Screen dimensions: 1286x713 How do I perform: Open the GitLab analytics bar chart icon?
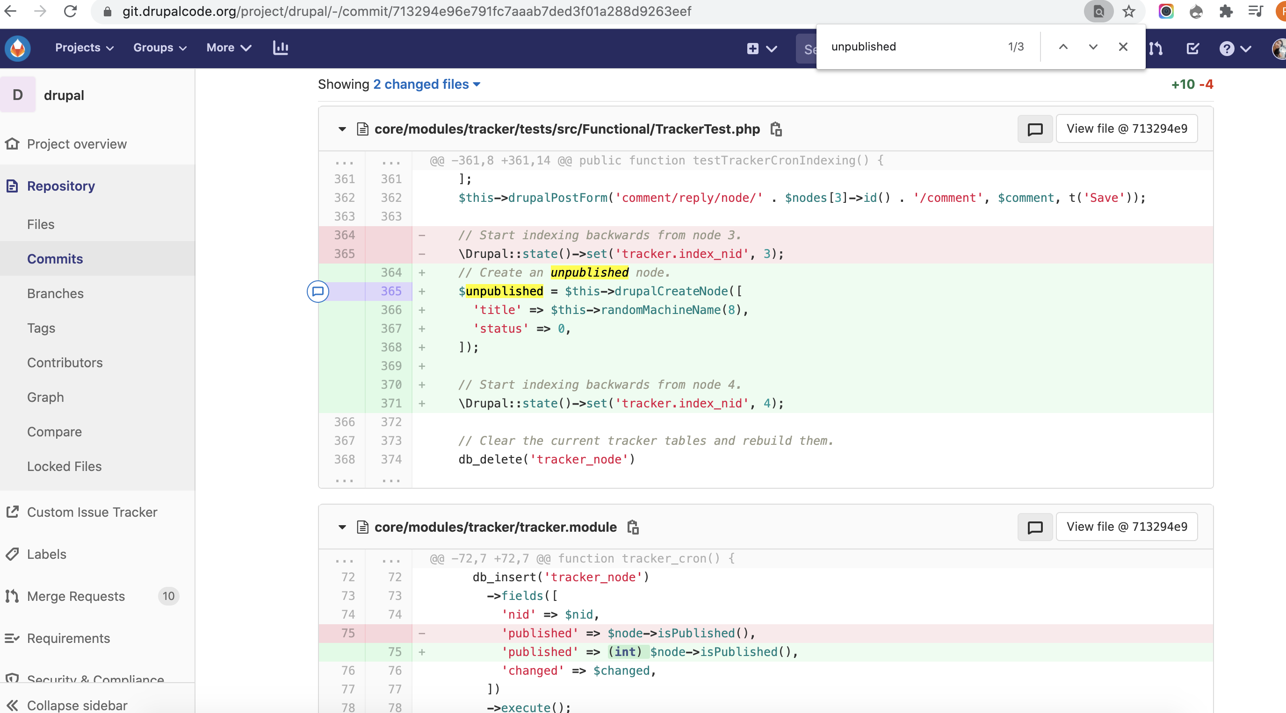coord(280,48)
